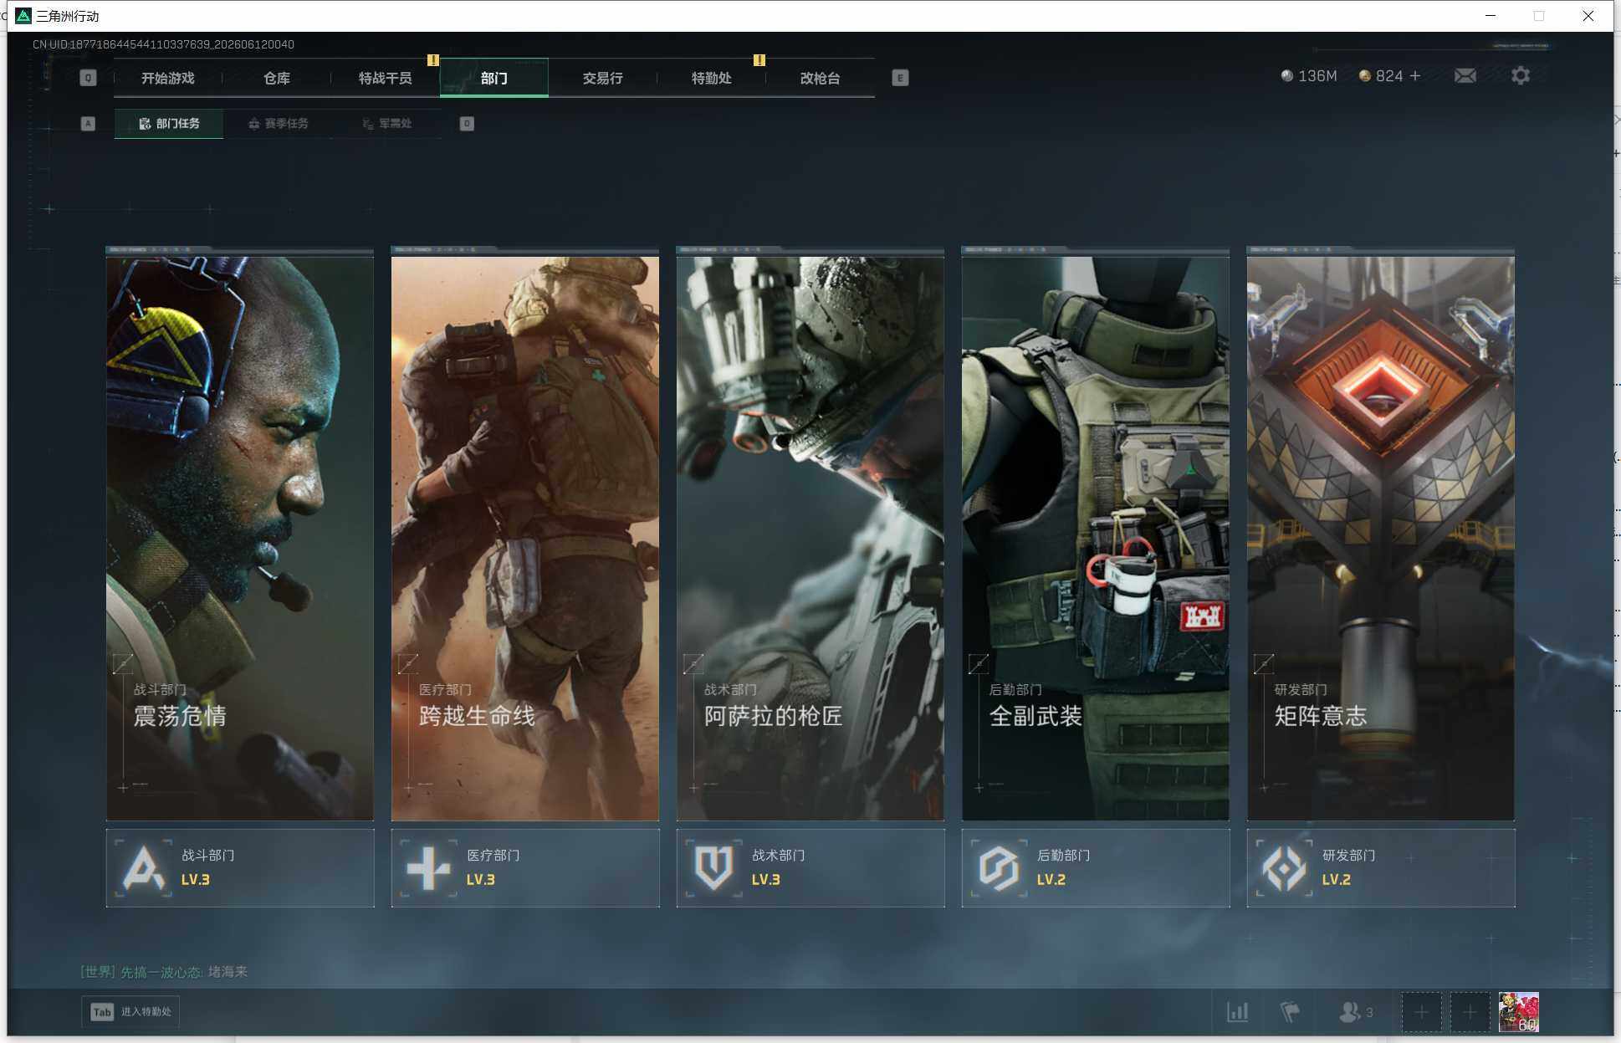Open the friends list icon showing 3

pos(1356,1012)
